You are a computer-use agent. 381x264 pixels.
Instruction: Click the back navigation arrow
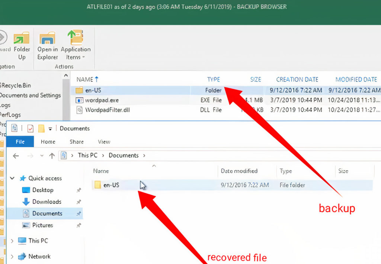tap(15, 155)
